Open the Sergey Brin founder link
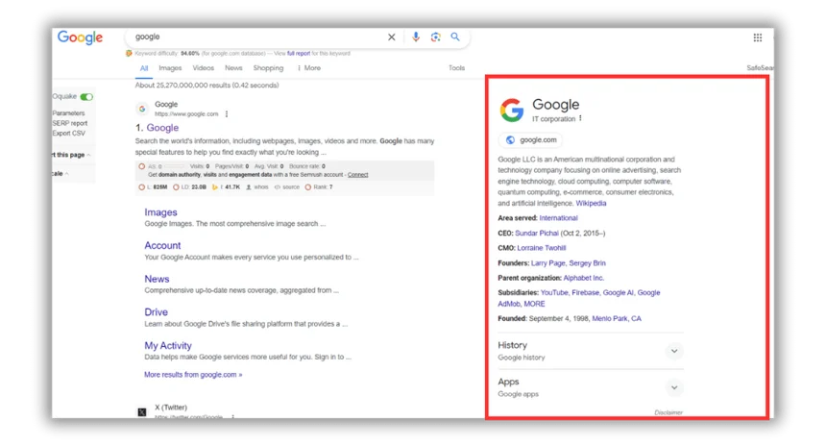Viewport: 826px width, 446px height. (x=588, y=263)
